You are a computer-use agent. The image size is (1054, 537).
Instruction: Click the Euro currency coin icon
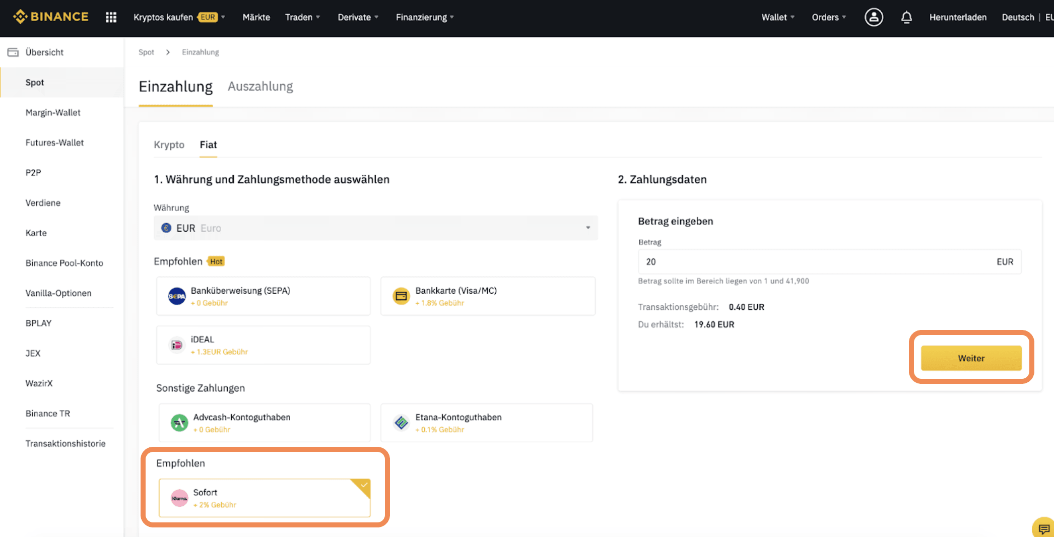(x=166, y=228)
